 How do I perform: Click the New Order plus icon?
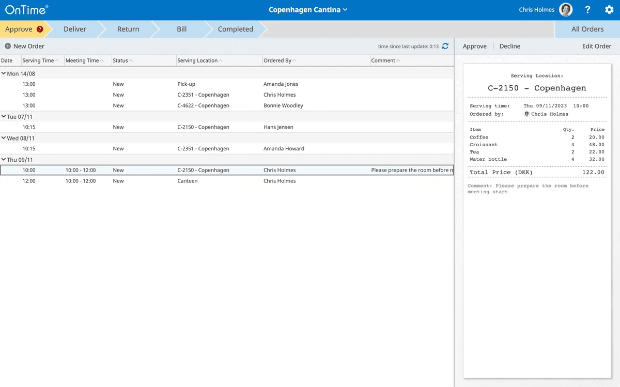pos(8,46)
